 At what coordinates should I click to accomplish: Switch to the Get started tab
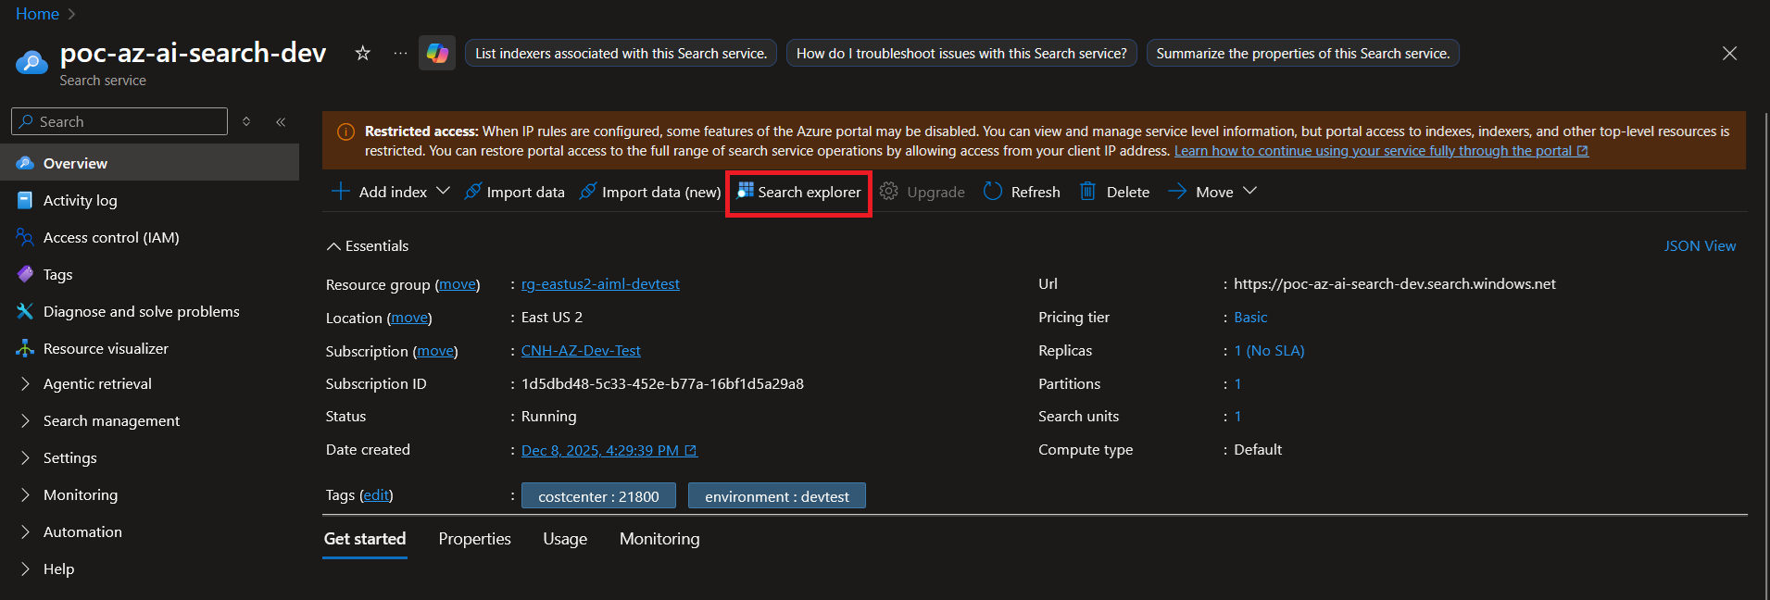(x=365, y=539)
